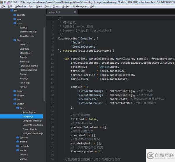
Task: Open the Tools menu
Action: [x=56, y=6]
